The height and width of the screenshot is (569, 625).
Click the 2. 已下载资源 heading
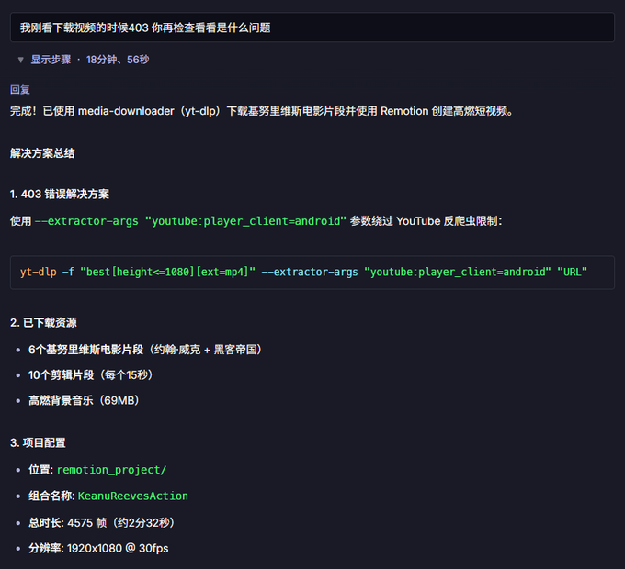43,323
